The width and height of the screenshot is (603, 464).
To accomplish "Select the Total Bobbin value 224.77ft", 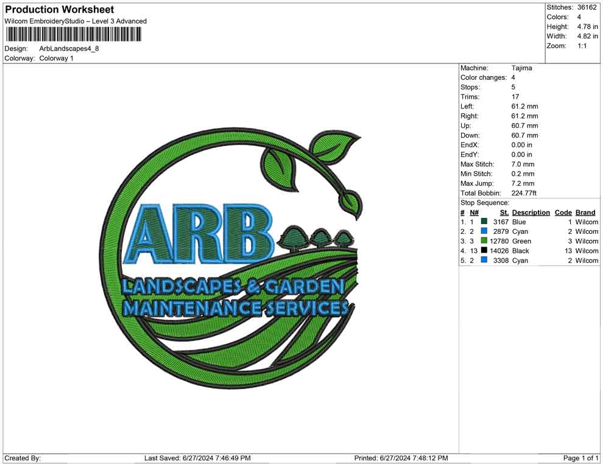I will [x=524, y=193].
